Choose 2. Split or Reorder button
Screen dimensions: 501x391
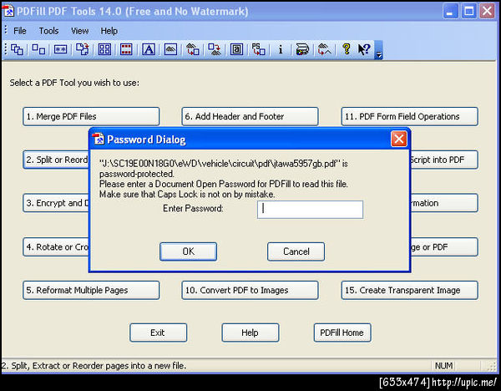[x=56, y=160]
